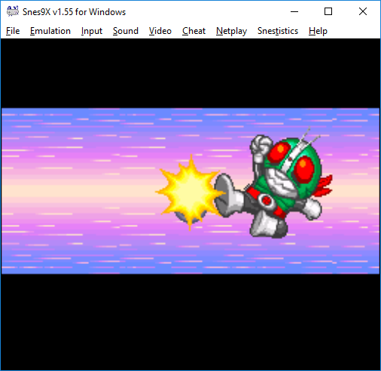Click the Snes9X app icon in title bar
This screenshot has width=381, height=371.
tap(13, 11)
